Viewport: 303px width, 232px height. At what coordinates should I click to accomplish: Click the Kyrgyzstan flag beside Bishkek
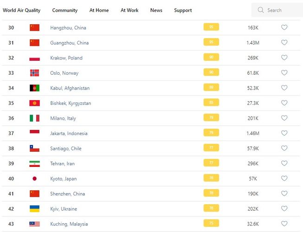[x=34, y=103]
